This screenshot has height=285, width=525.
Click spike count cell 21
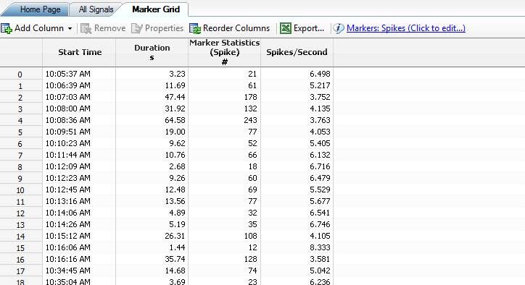[252, 74]
